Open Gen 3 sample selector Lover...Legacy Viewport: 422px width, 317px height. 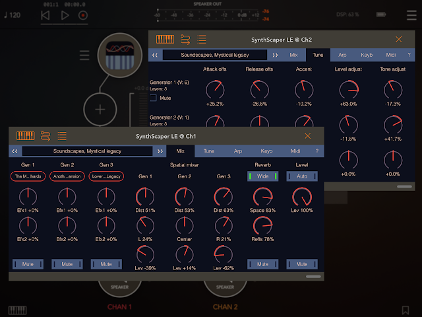click(106, 176)
